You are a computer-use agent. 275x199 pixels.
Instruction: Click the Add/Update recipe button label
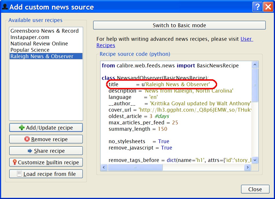point(49,128)
